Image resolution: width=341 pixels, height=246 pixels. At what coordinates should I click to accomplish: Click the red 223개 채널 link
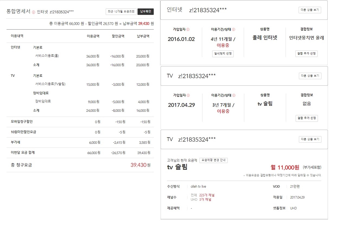(x=207, y=195)
